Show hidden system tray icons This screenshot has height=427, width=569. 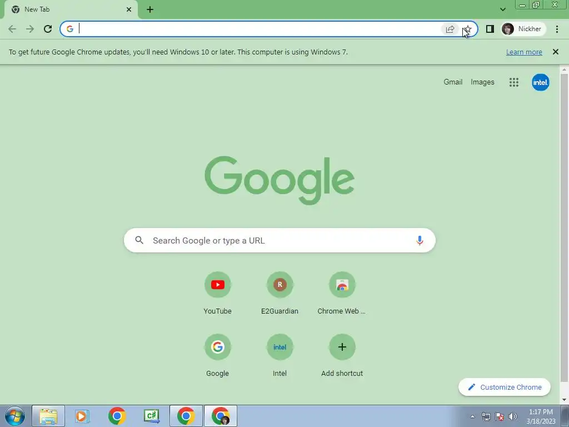(x=472, y=416)
